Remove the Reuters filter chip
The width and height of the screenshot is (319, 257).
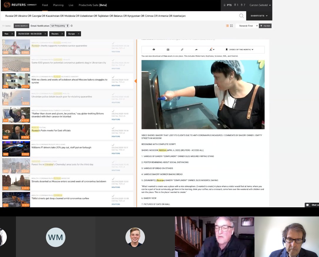tap(62, 34)
